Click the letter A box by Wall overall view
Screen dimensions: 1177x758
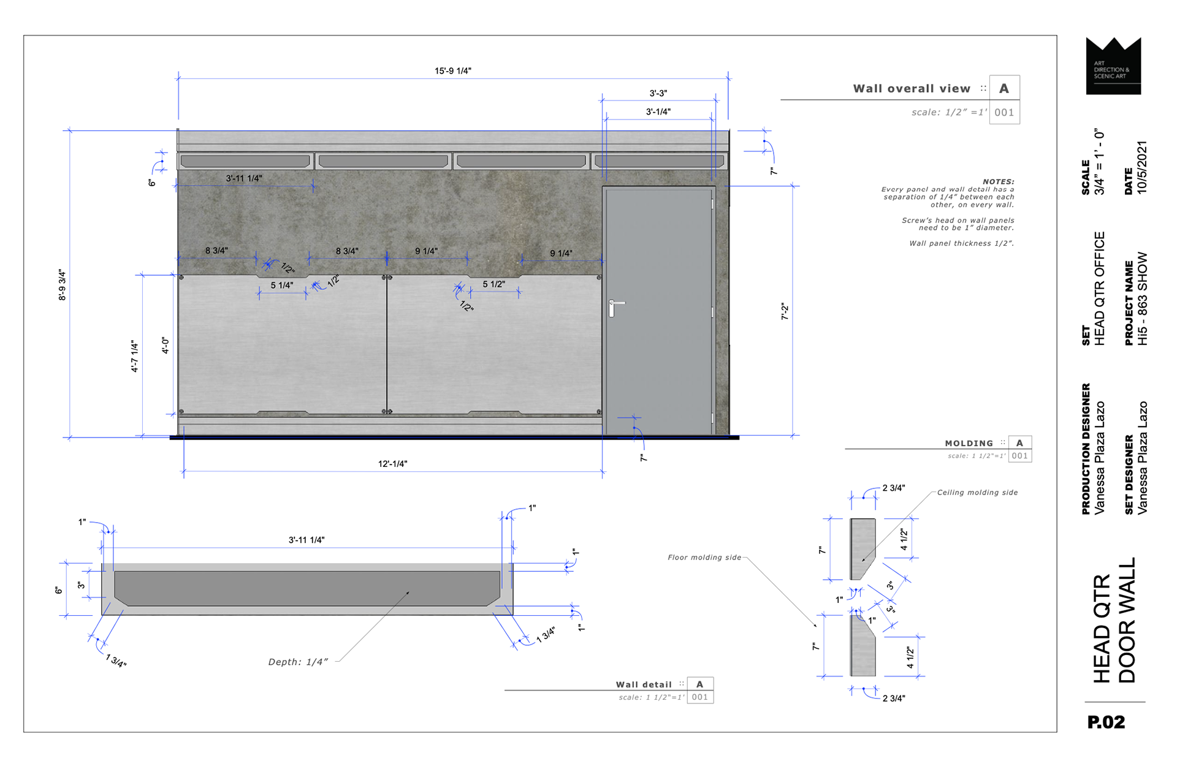point(1004,88)
